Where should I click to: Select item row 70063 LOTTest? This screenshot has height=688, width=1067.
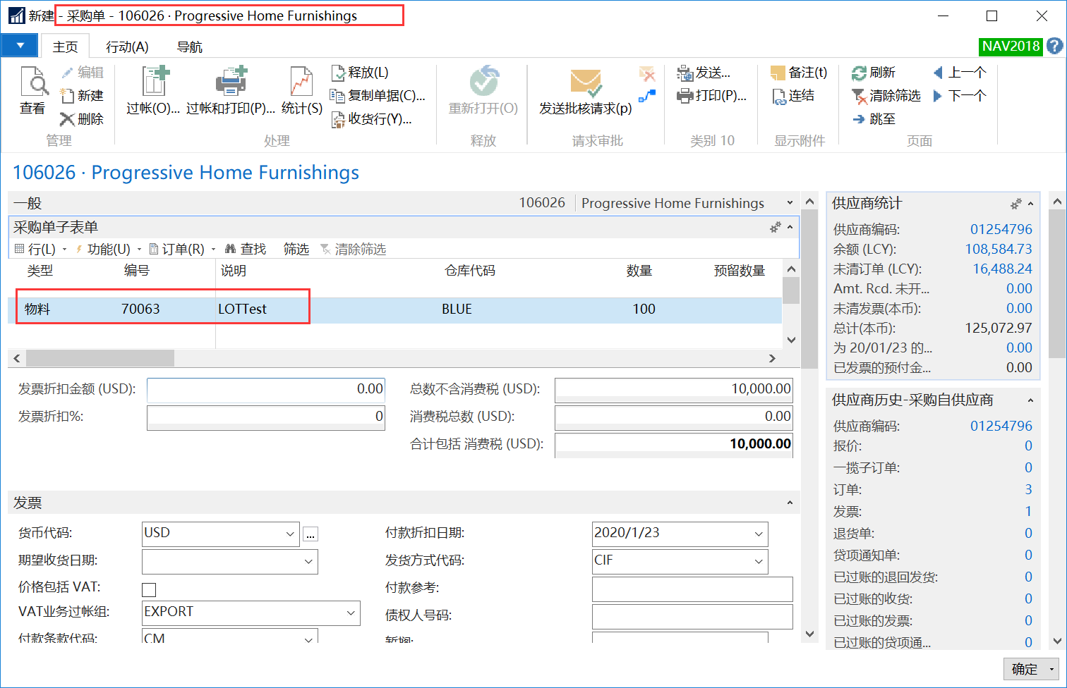click(x=394, y=309)
